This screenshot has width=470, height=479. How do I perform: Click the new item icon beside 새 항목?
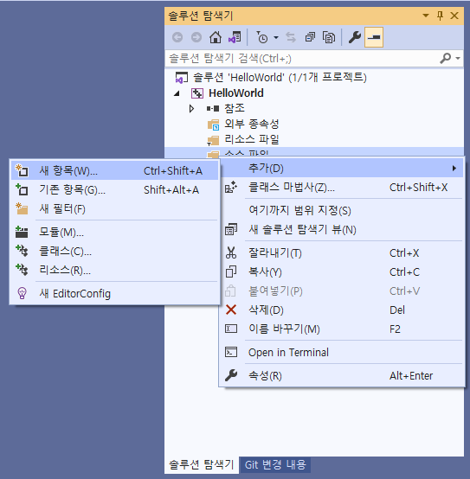[x=22, y=170]
